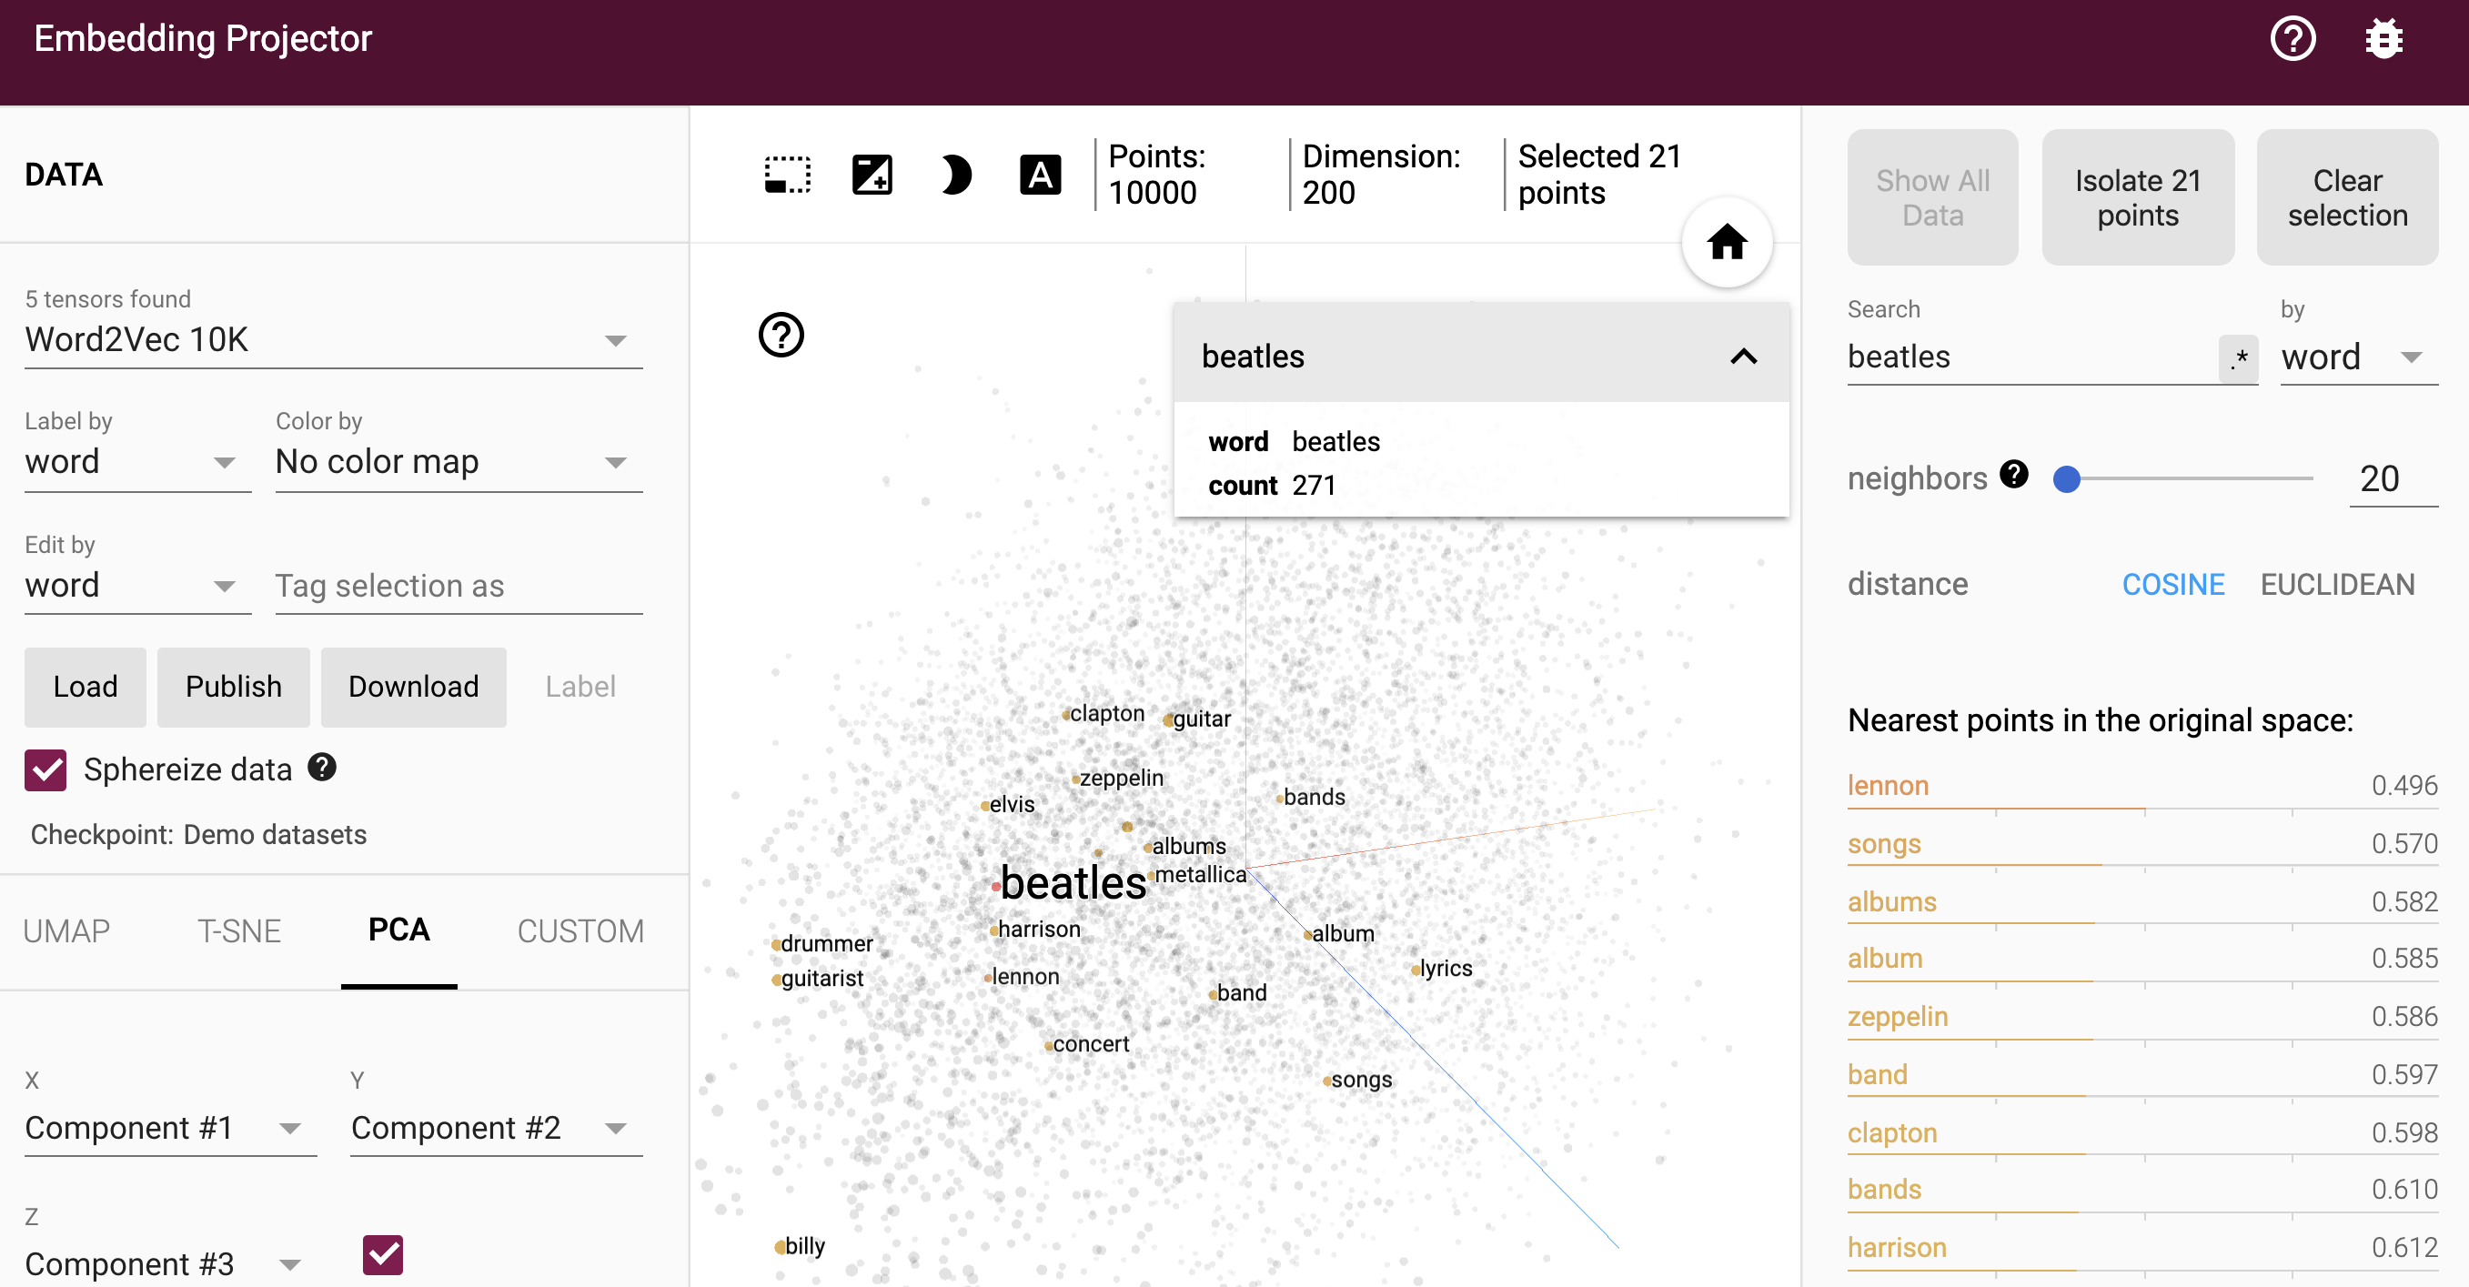2469x1287 pixels.
Task: Click the edit current selection icon
Action: tap(872, 175)
